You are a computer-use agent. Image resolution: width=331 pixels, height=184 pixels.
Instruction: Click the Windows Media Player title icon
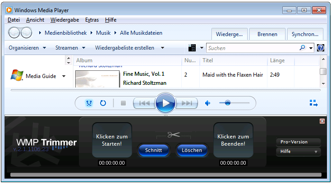pyautogui.click(x=9, y=10)
